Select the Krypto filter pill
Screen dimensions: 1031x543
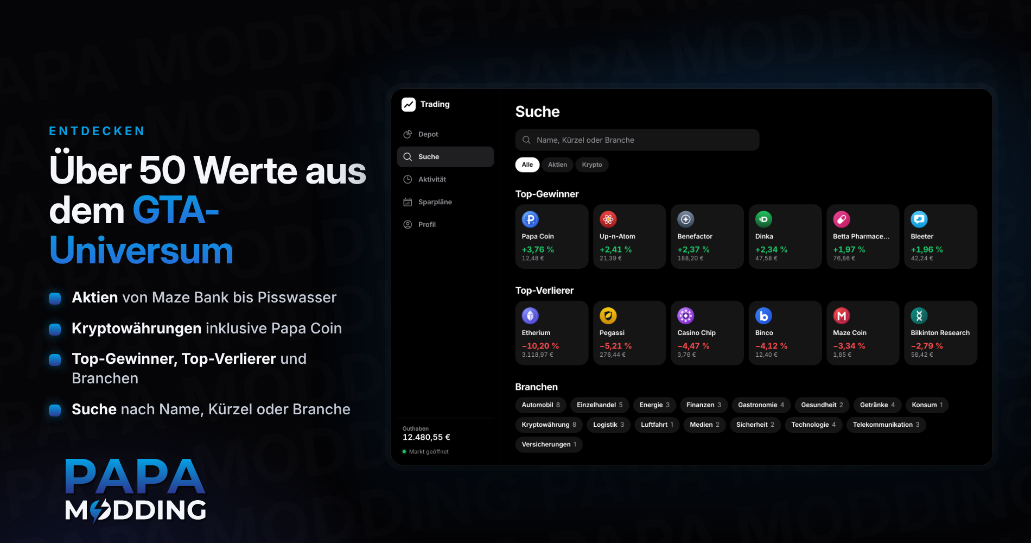[x=592, y=165]
